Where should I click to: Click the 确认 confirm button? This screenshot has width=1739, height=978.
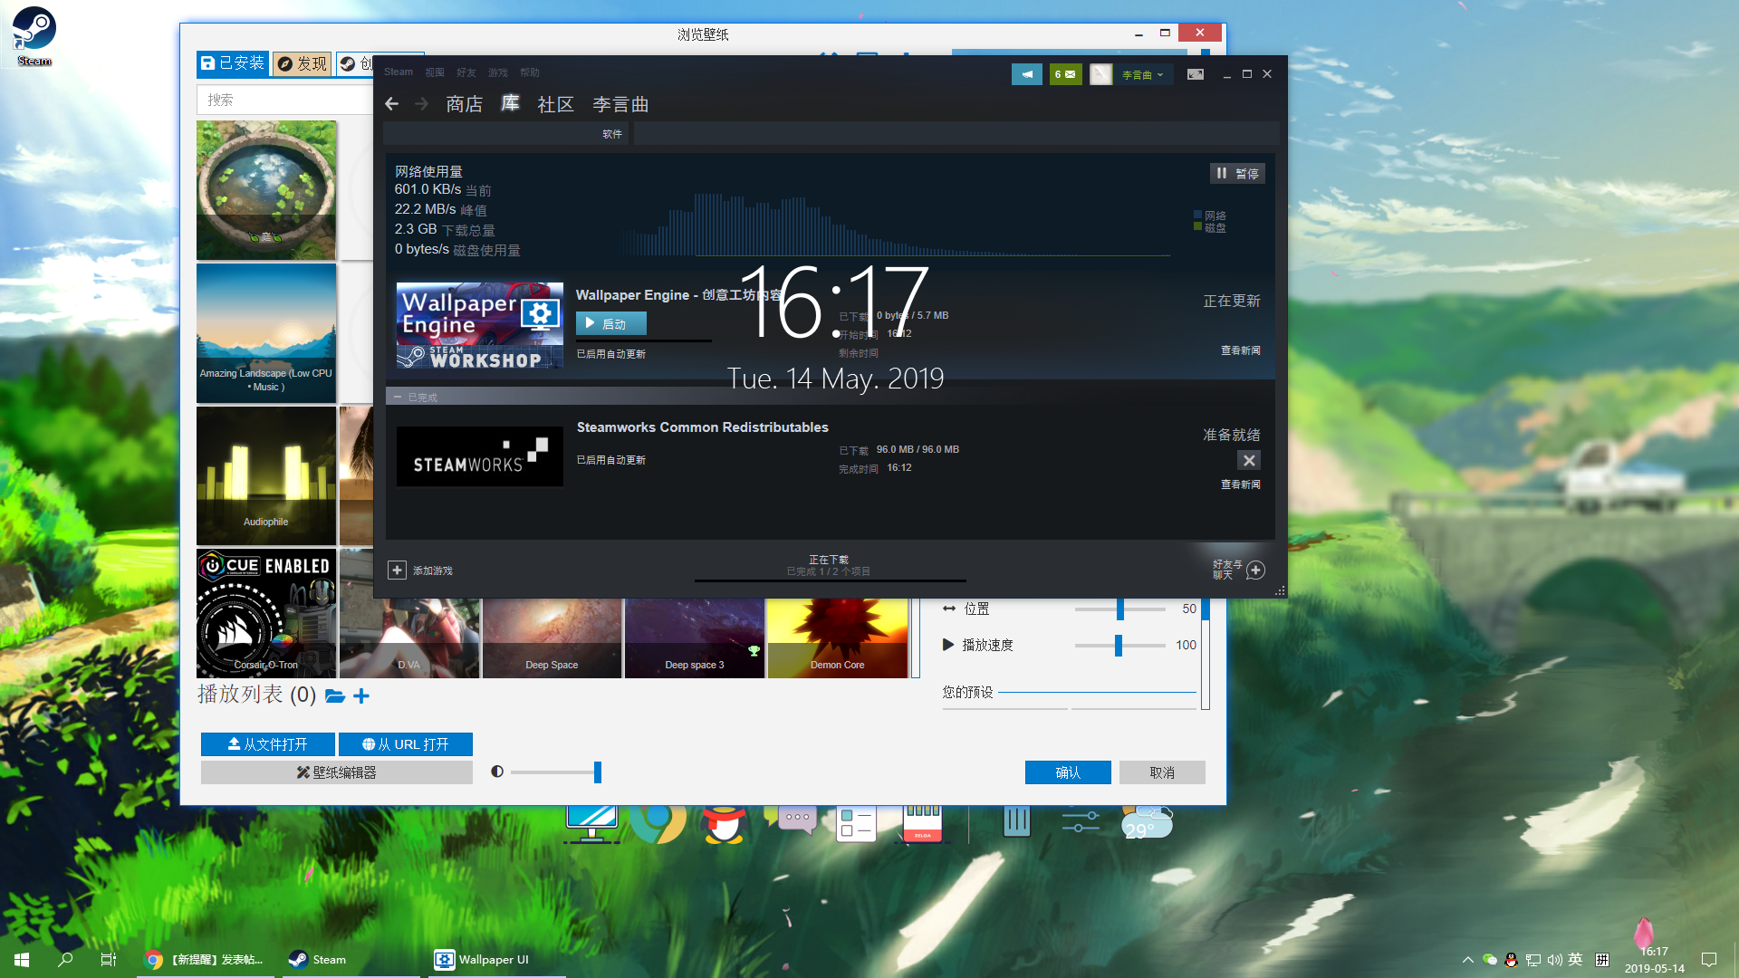(x=1068, y=772)
